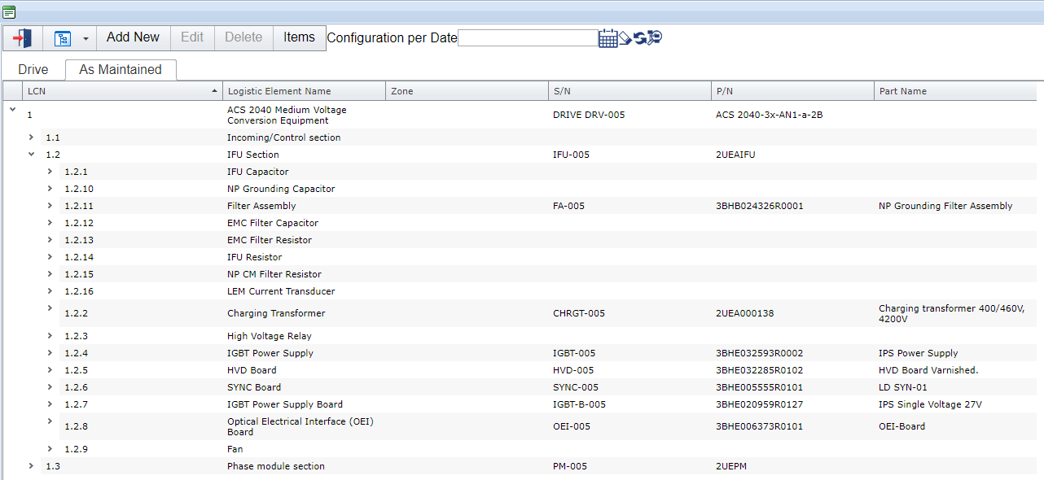
Task: Expand node 1.2.7 IGBT Power Supply Board
Action: [50, 404]
